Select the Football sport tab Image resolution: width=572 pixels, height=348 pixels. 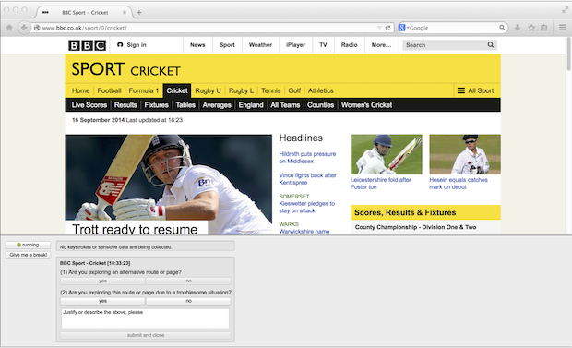click(109, 90)
